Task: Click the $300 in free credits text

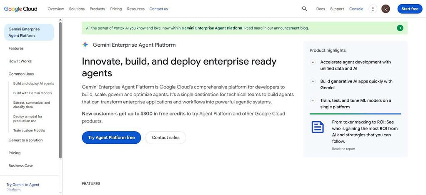Action: pyautogui.click(x=163, y=113)
